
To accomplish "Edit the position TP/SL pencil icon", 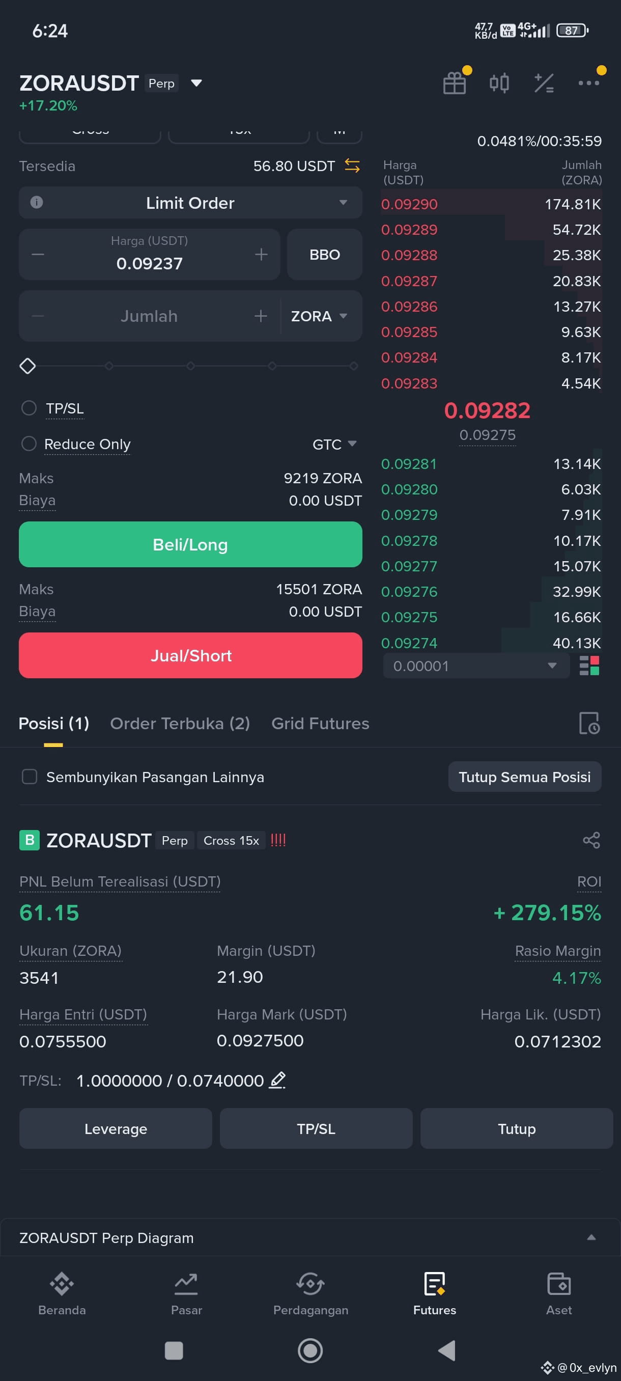I will coord(277,1080).
